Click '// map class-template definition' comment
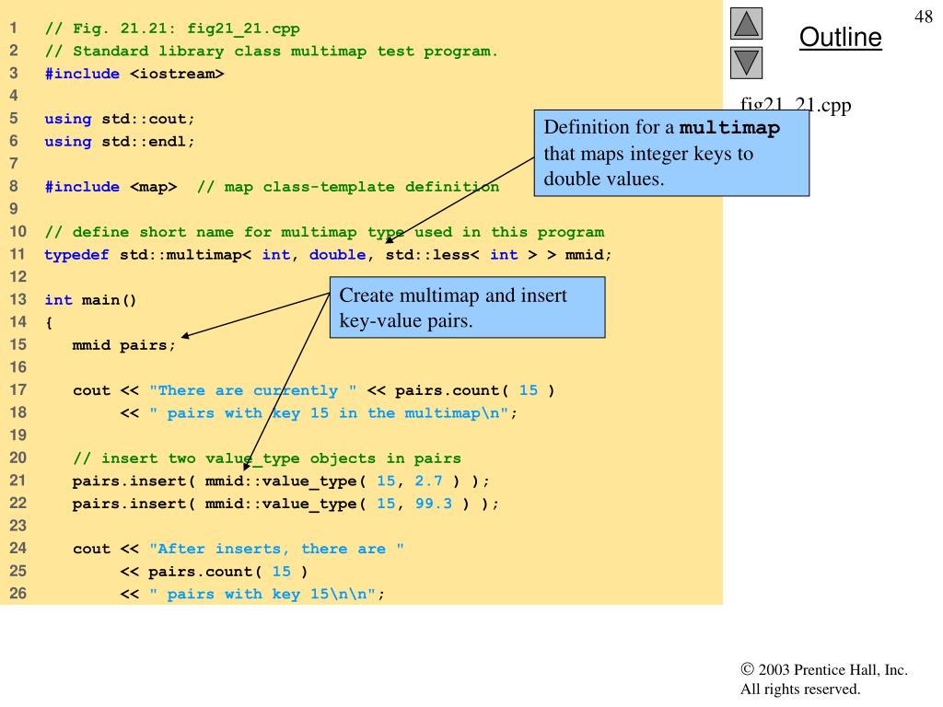The height and width of the screenshot is (707, 943). [348, 186]
